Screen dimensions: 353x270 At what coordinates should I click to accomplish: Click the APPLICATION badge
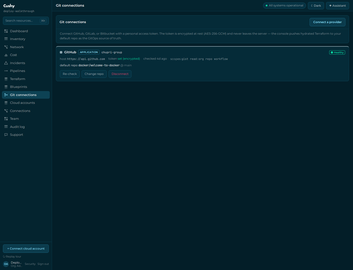point(89,52)
